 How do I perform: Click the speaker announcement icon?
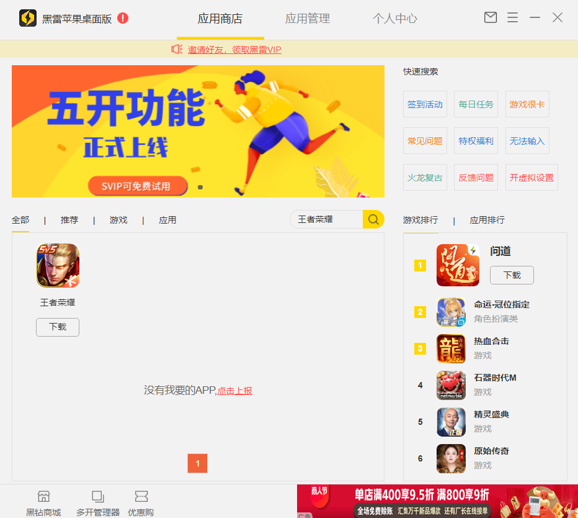[x=177, y=49]
